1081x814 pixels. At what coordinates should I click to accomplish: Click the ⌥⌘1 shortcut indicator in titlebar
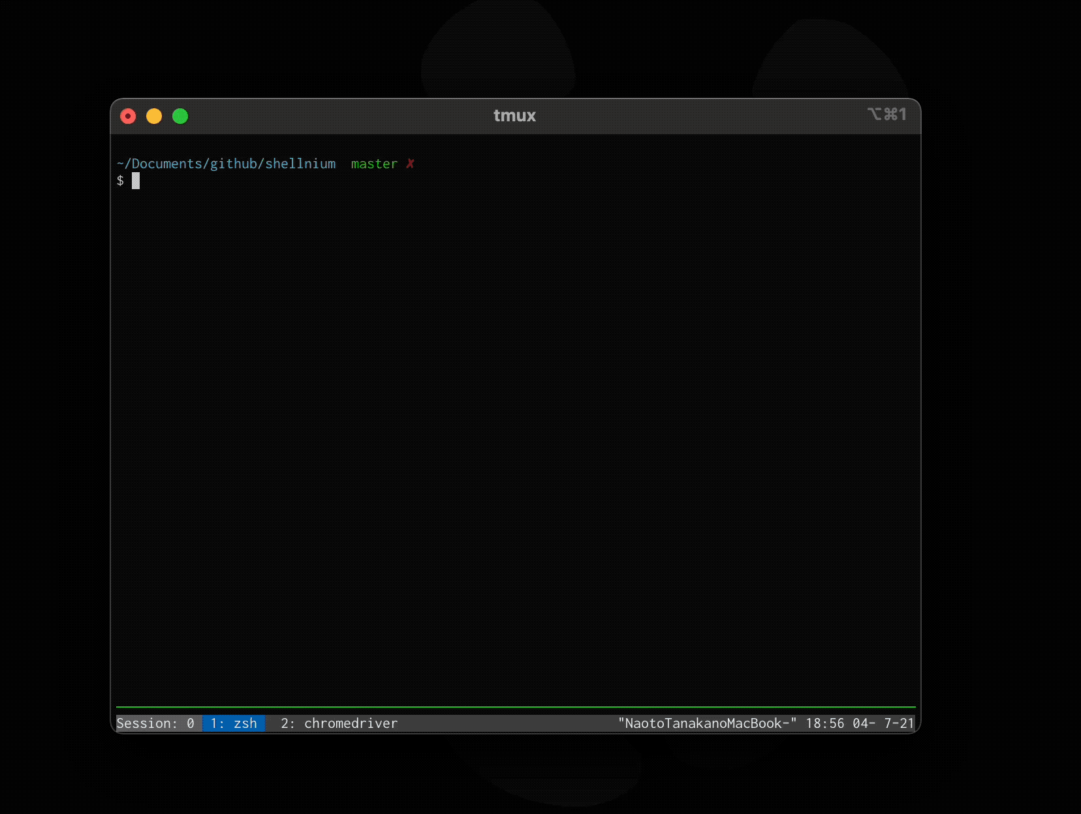[x=886, y=114]
